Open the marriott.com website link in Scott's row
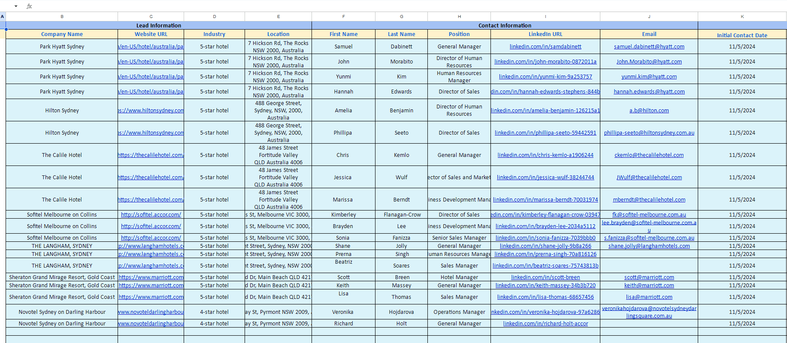Screen dimensions: 787x343 [x=151, y=277]
